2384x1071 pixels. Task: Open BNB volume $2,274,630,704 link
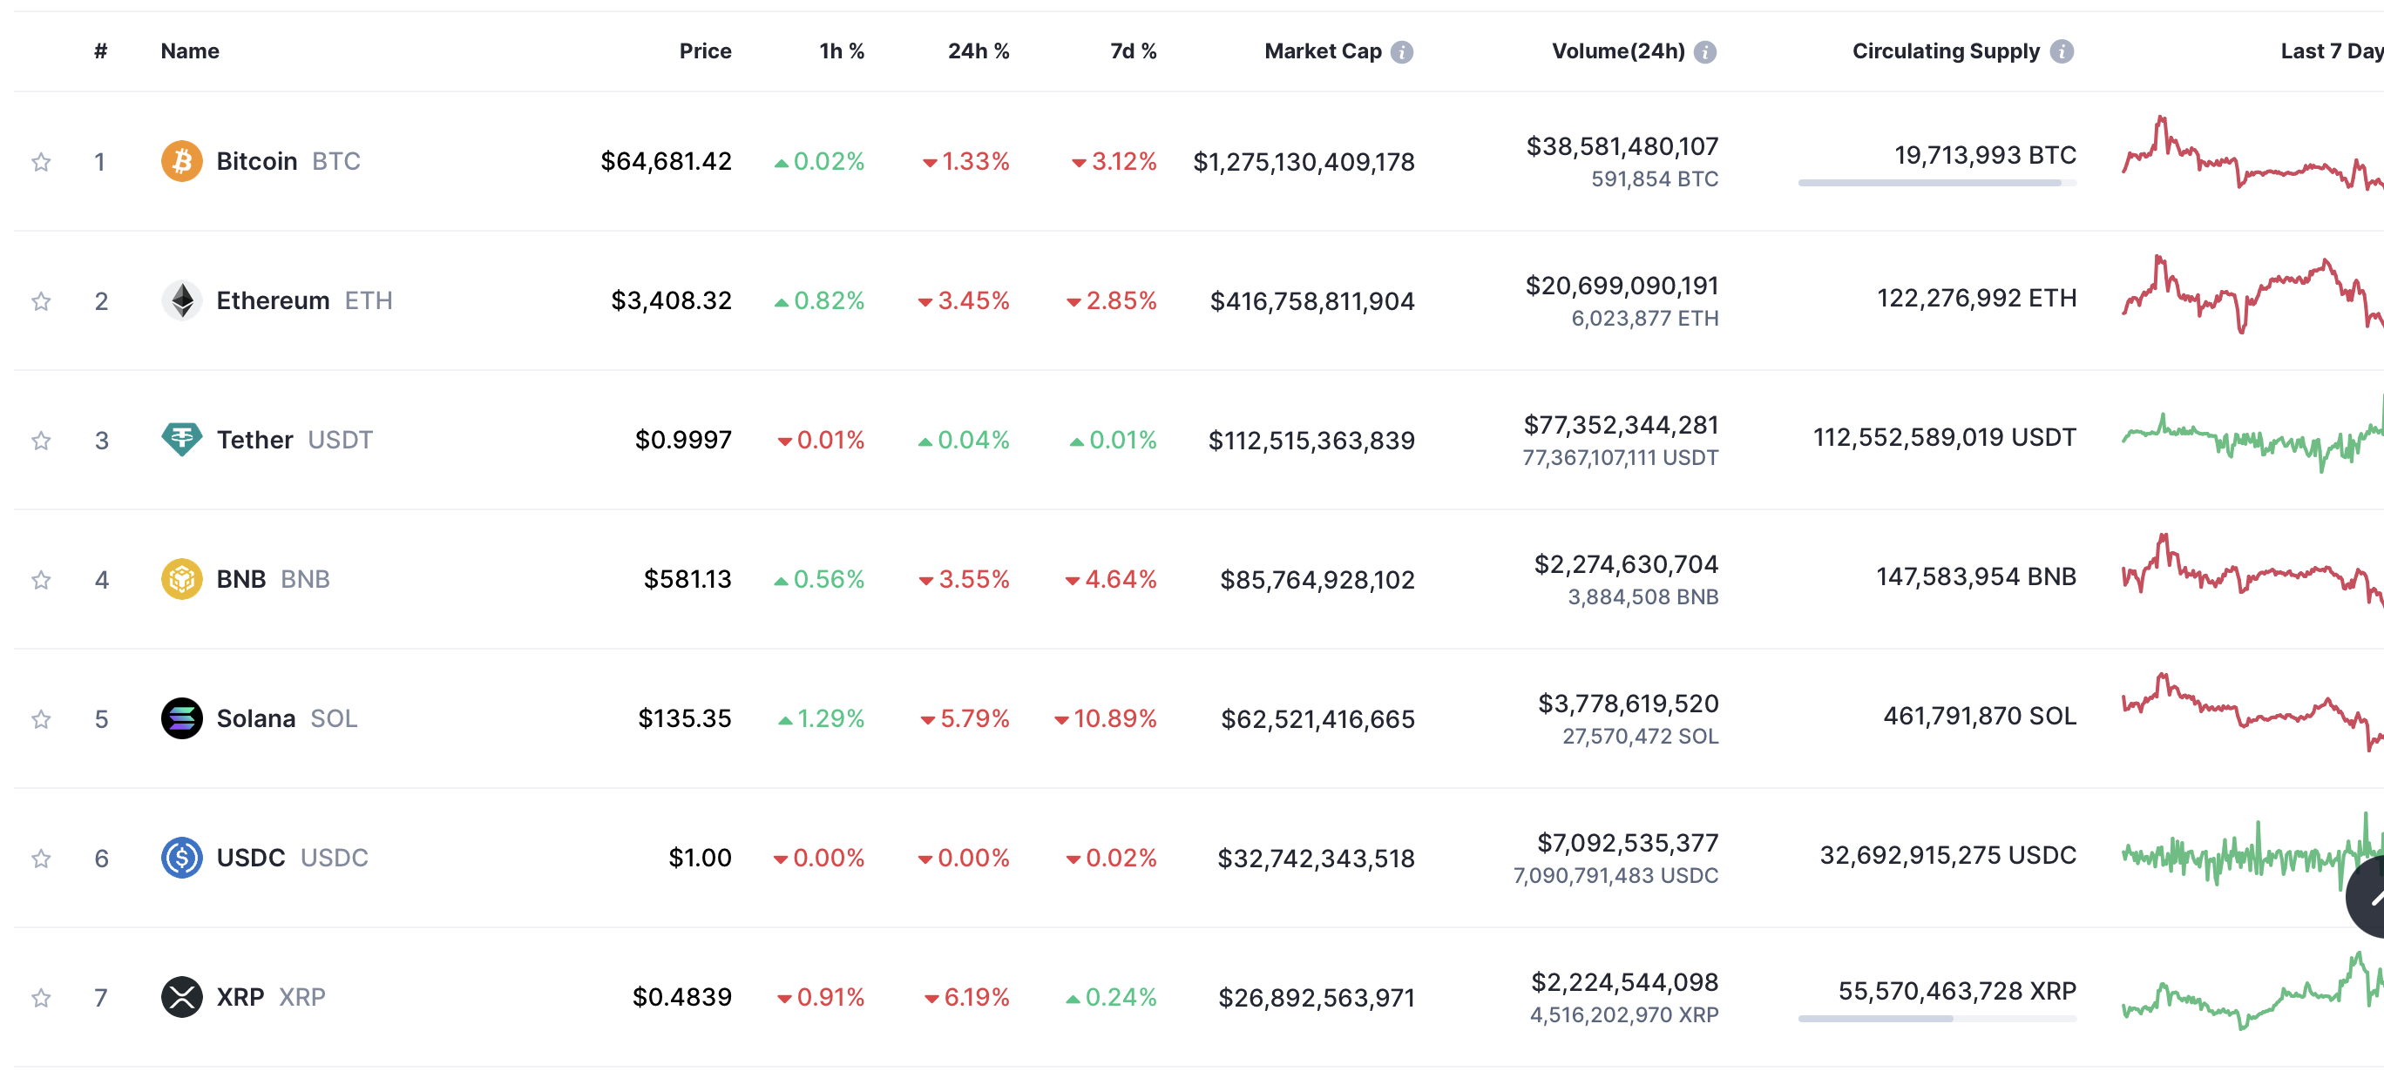click(x=1625, y=564)
